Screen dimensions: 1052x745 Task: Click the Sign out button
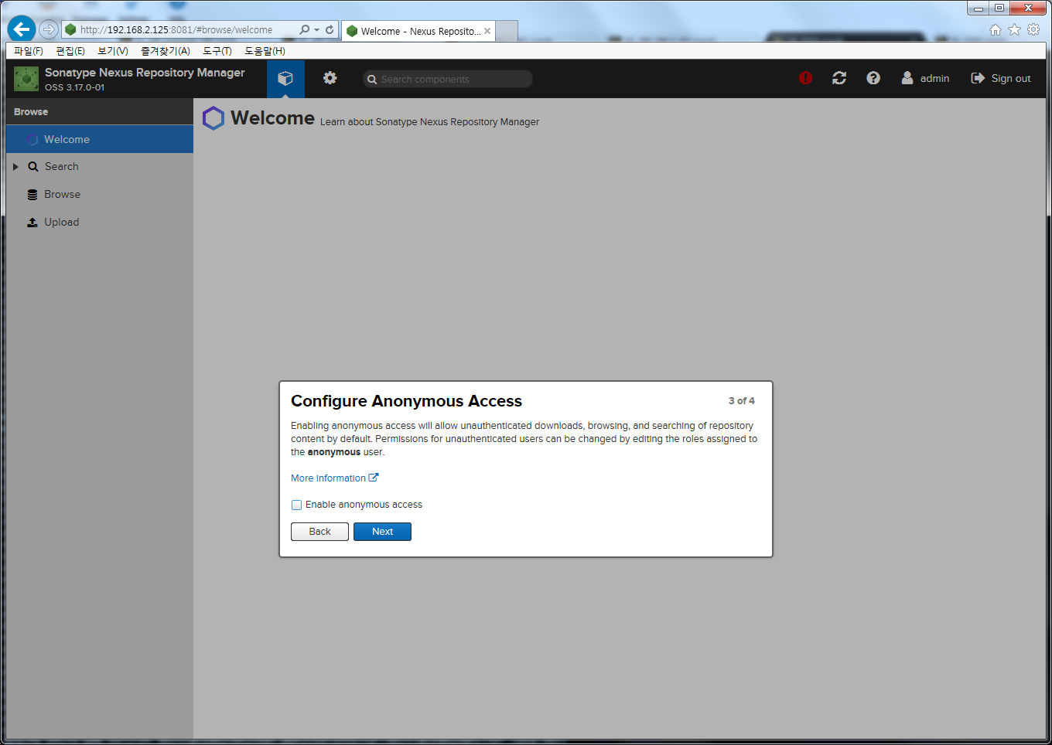1001,78
